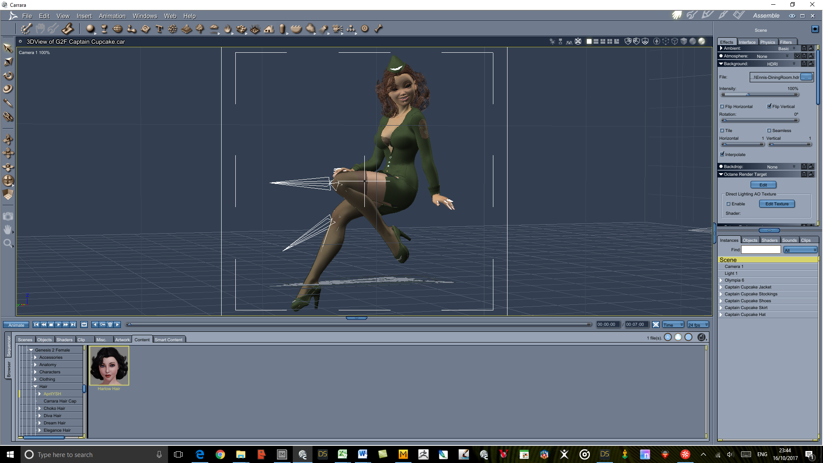
Task: Select the Rotate tool in left toolbar
Action: [x=8, y=76]
